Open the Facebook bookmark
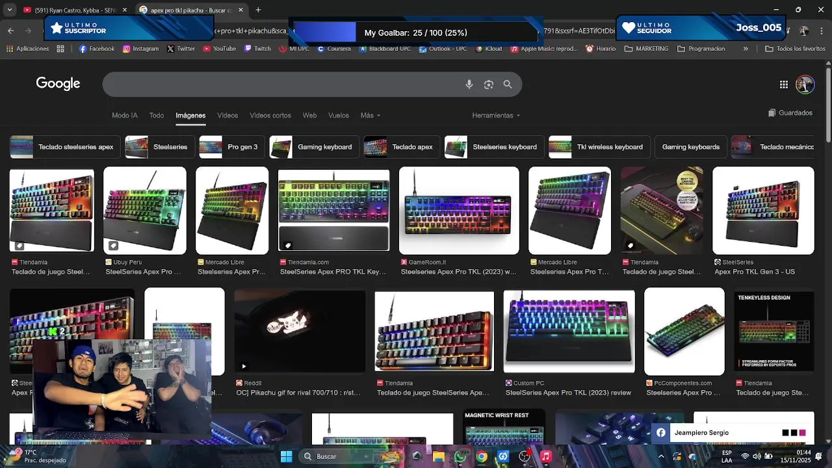The width and height of the screenshot is (832, 468). pos(97,49)
